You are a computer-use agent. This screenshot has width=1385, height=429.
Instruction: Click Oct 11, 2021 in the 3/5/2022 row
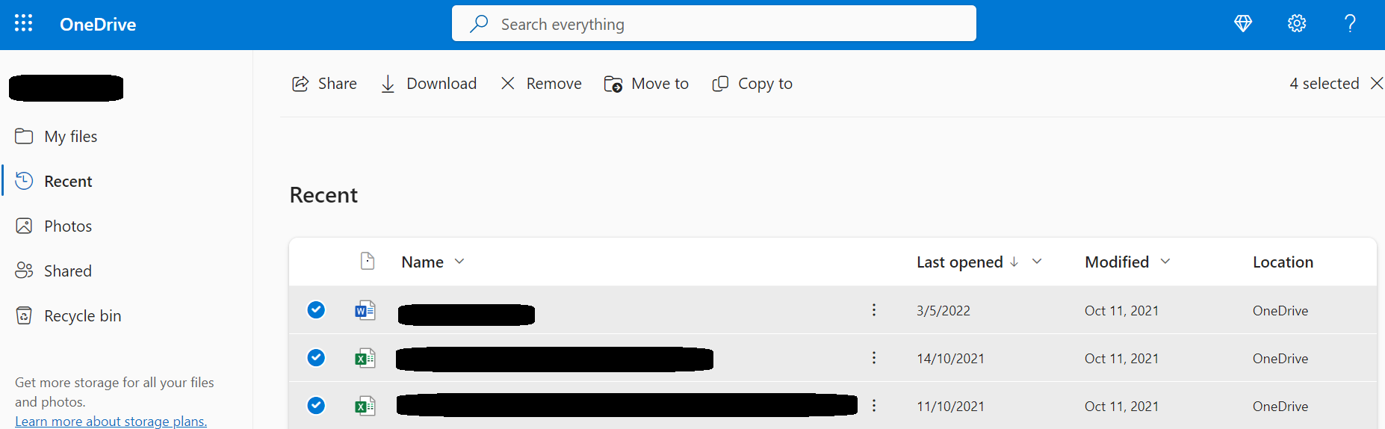coord(1121,310)
